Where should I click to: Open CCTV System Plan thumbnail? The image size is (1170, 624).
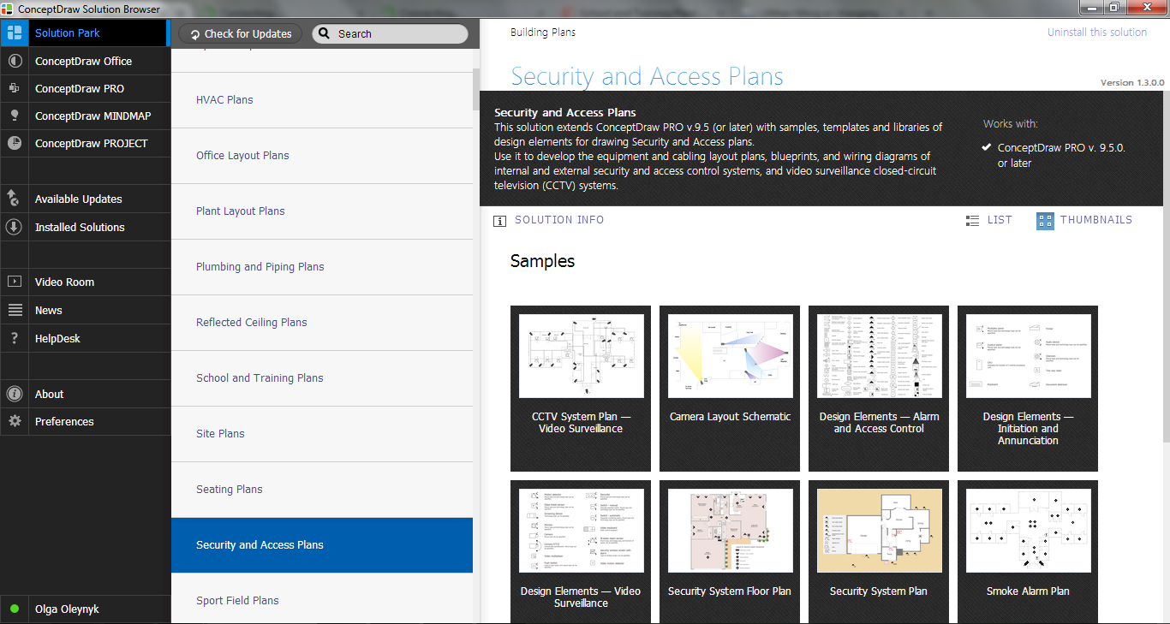[x=581, y=389]
